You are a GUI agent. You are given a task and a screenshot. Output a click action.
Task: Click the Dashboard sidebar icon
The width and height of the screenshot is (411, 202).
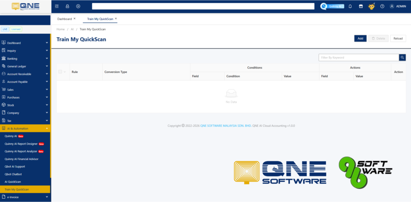(x=4, y=43)
